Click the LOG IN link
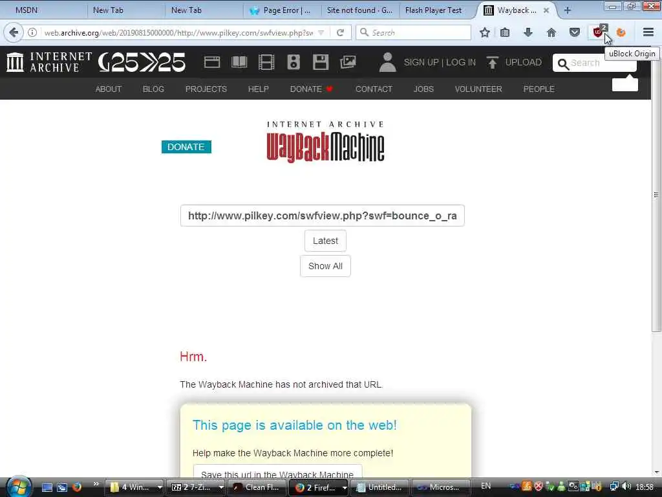 click(461, 63)
